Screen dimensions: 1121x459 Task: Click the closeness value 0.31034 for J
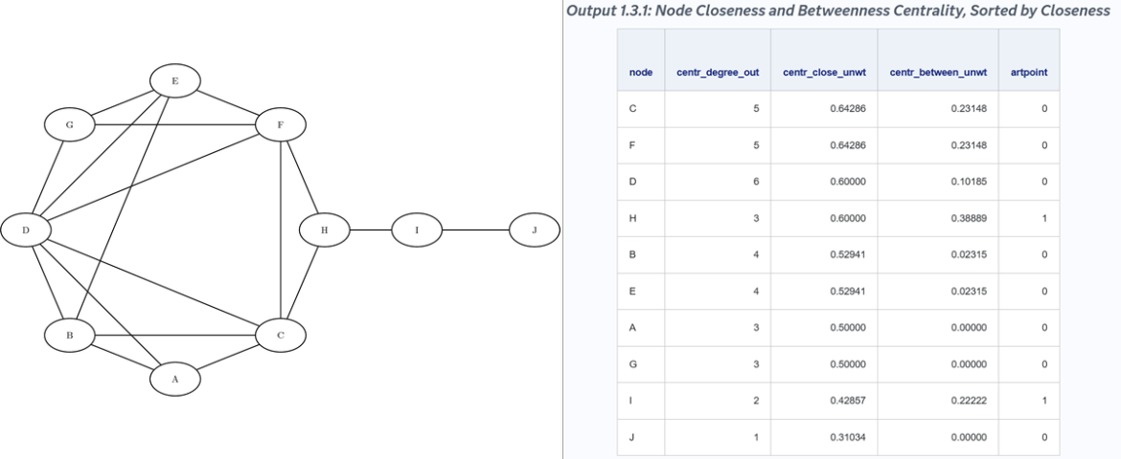[x=848, y=437]
